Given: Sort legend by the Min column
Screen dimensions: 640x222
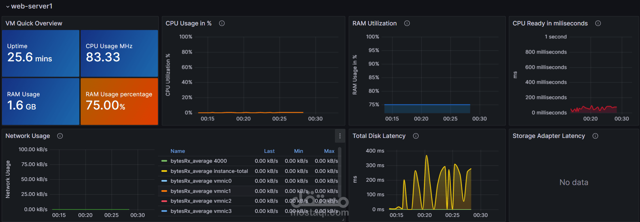Looking at the screenshot, I should pyautogui.click(x=299, y=151).
